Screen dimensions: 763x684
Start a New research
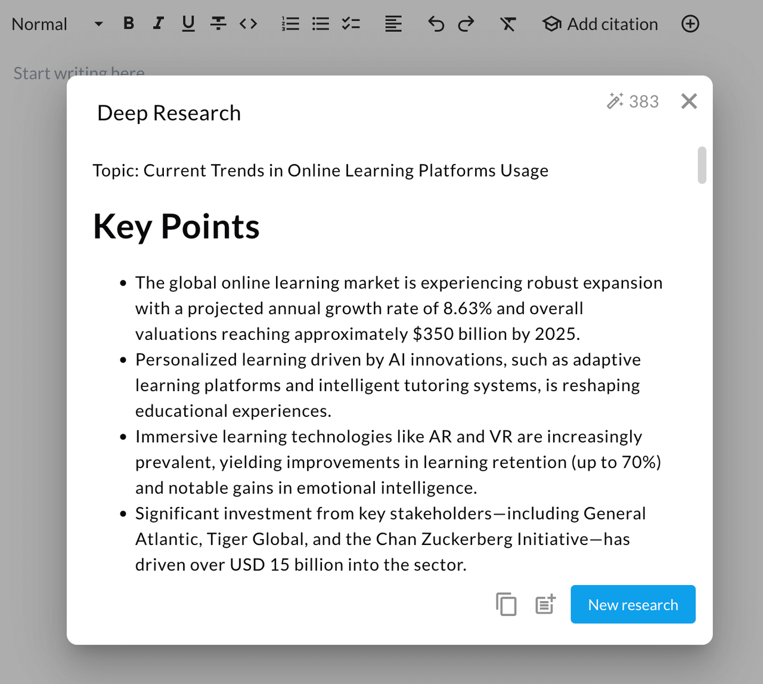point(633,604)
